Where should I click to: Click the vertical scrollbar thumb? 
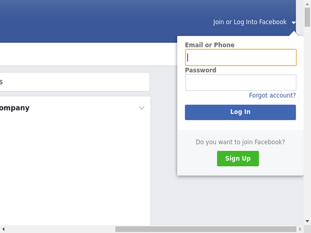307,17
